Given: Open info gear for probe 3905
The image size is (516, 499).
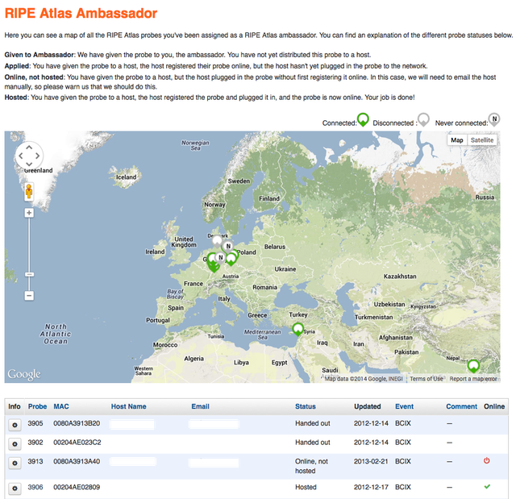Looking at the screenshot, I should (15, 425).
